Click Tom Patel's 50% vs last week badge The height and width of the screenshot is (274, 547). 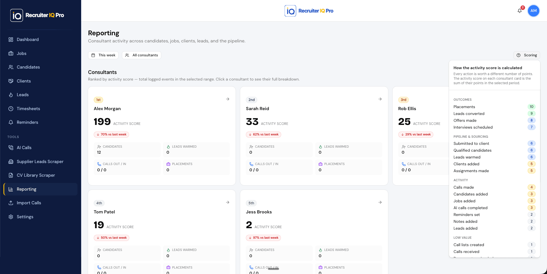point(111,238)
